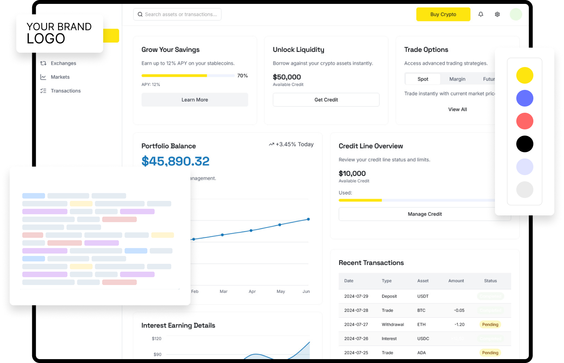Click the -1.20 amount cell
Viewport: 564px width, 363px height.
coord(460,325)
